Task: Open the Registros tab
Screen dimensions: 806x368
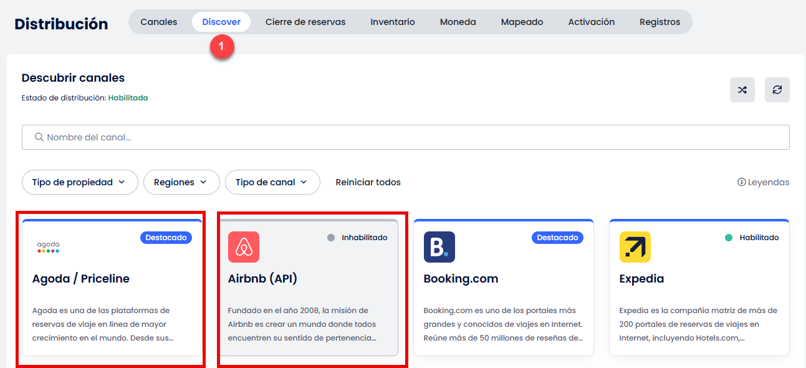Action: tap(660, 22)
